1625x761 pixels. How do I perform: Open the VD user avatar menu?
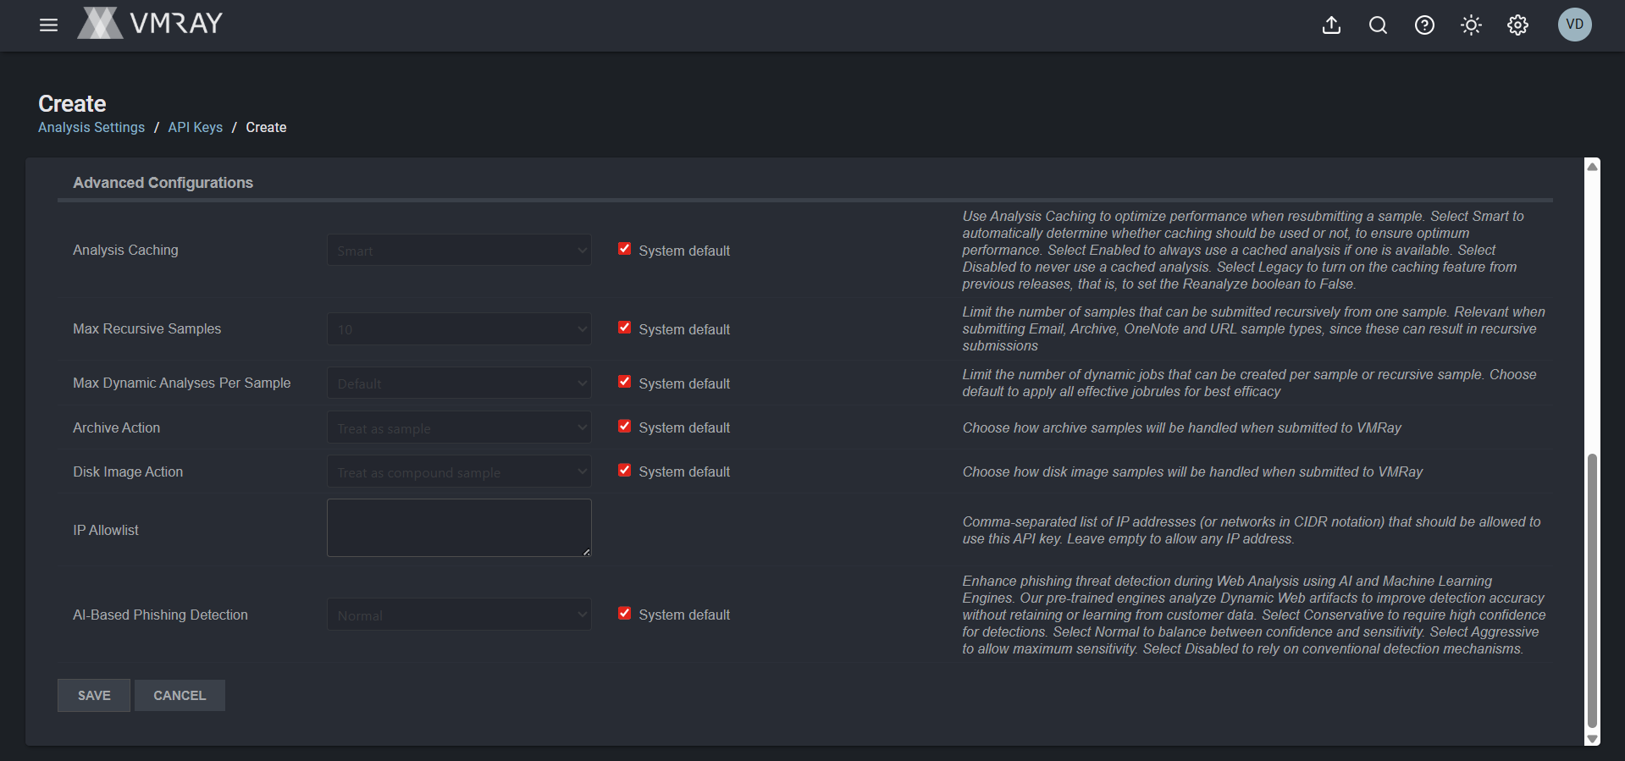pyautogui.click(x=1574, y=25)
